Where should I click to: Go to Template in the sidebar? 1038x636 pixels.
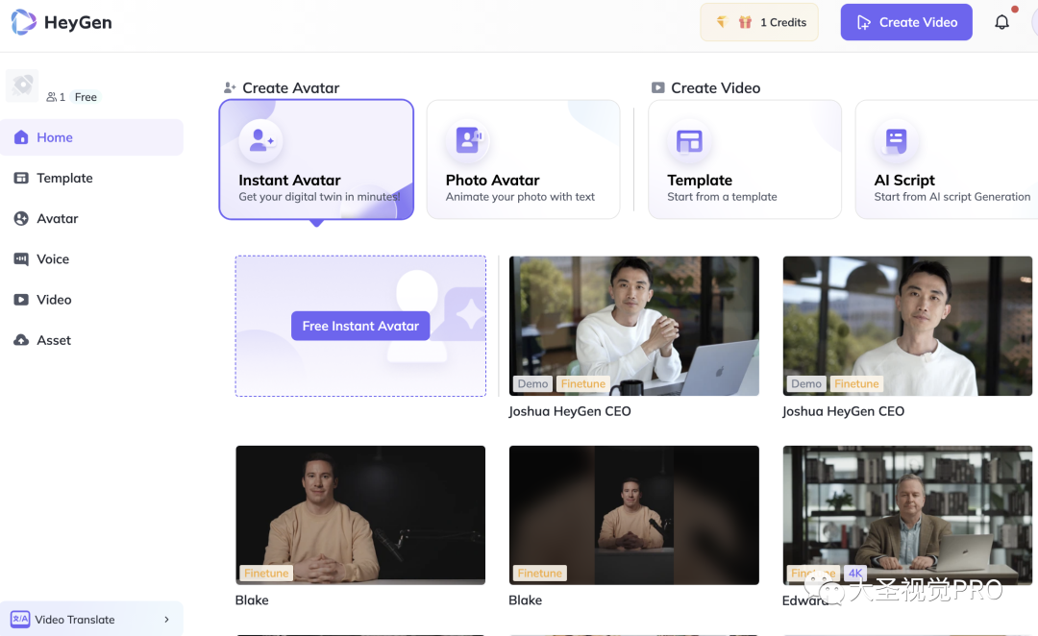(64, 178)
